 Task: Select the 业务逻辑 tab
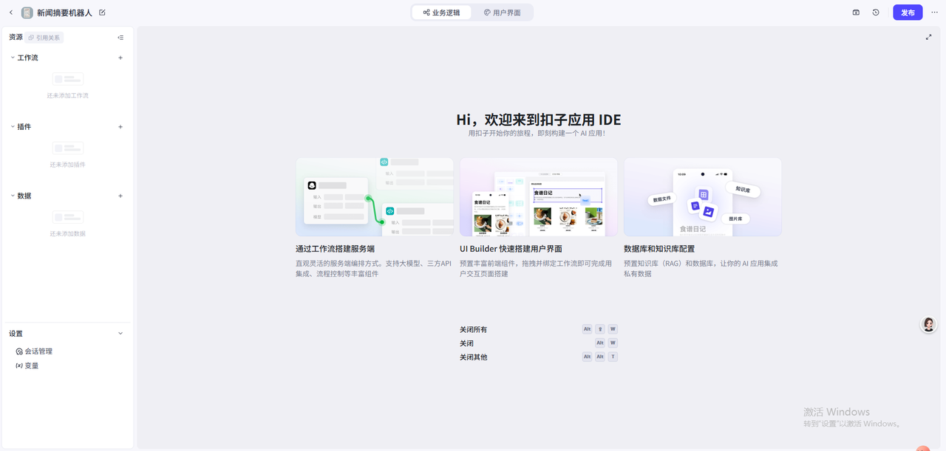[441, 13]
